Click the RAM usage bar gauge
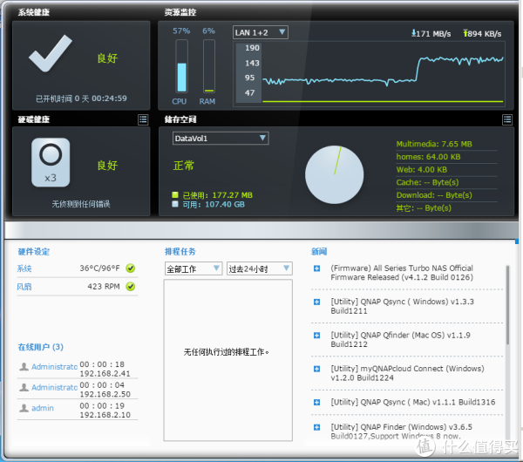The width and height of the screenshot is (523, 462). pos(208,77)
